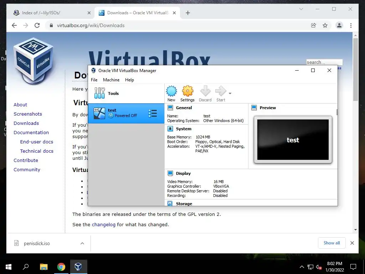The image size is (365, 274).
Task: Start the test VM with the Start arrow
Action: pos(221,91)
